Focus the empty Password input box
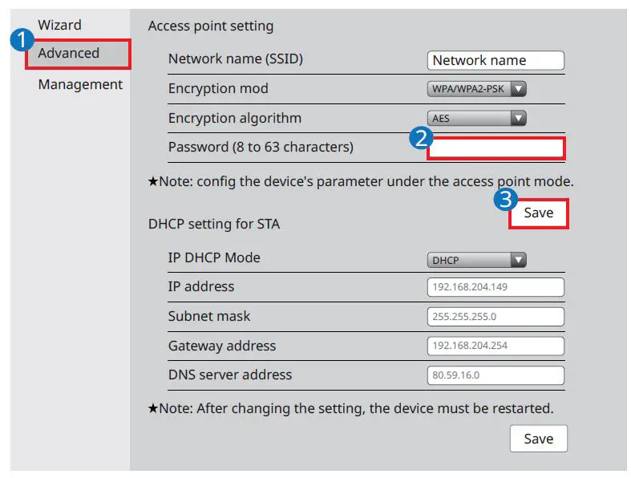The width and height of the screenshot is (631, 478). [495, 148]
